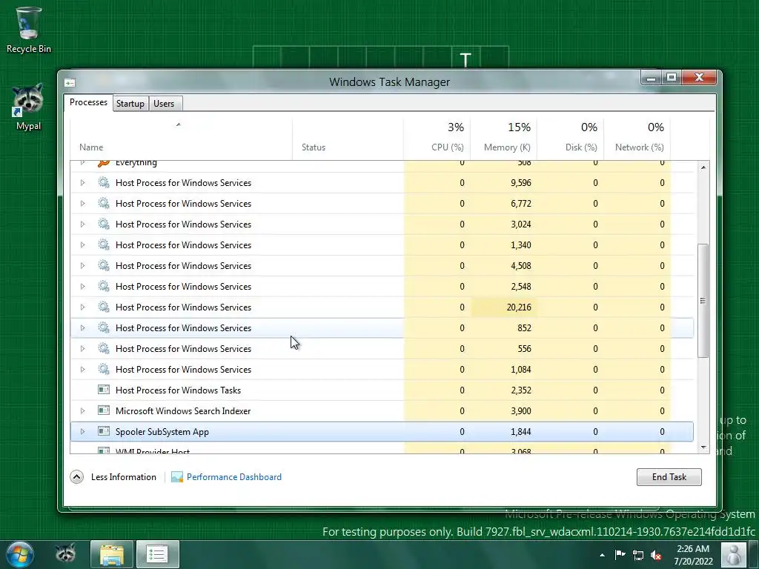Screen dimensions: 759x569
Task: Expand the service host using 2,548 K
Action: point(83,287)
